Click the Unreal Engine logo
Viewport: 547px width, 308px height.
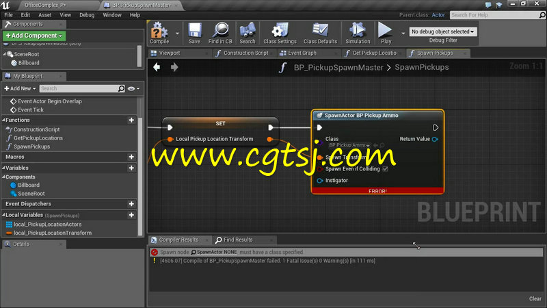coord(5,5)
